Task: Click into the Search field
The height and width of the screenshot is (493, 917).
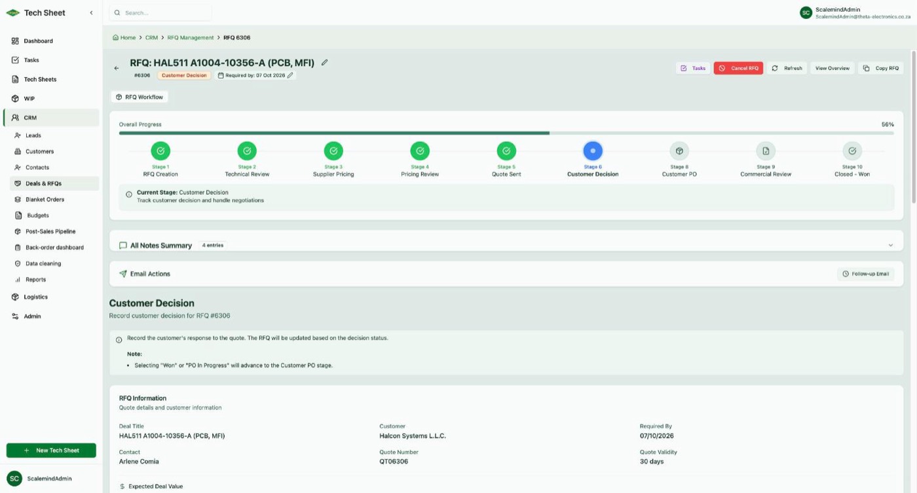Action: (160, 12)
